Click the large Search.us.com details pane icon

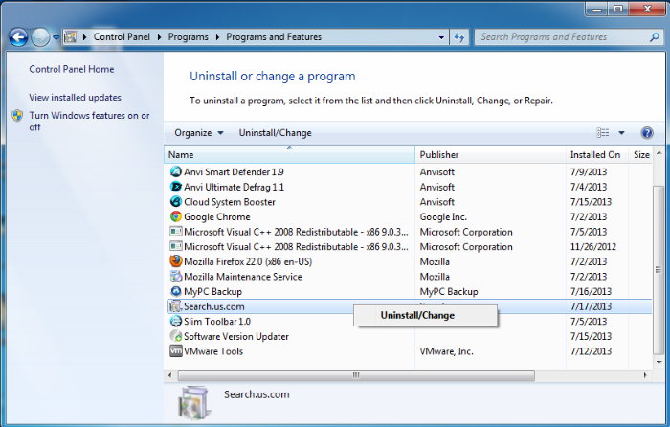194,403
